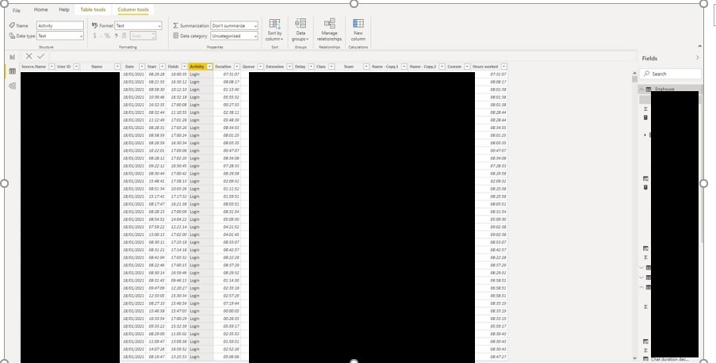The image size is (716, 363).
Task: Apply thousands separator comma icon
Action: tap(116, 36)
